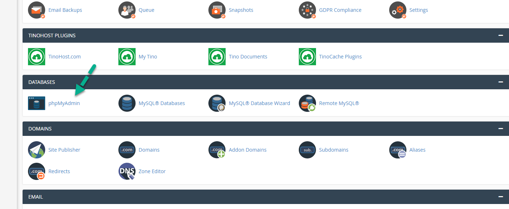Click the Addon Domains icon
The width and height of the screenshot is (509, 209).
point(217,150)
